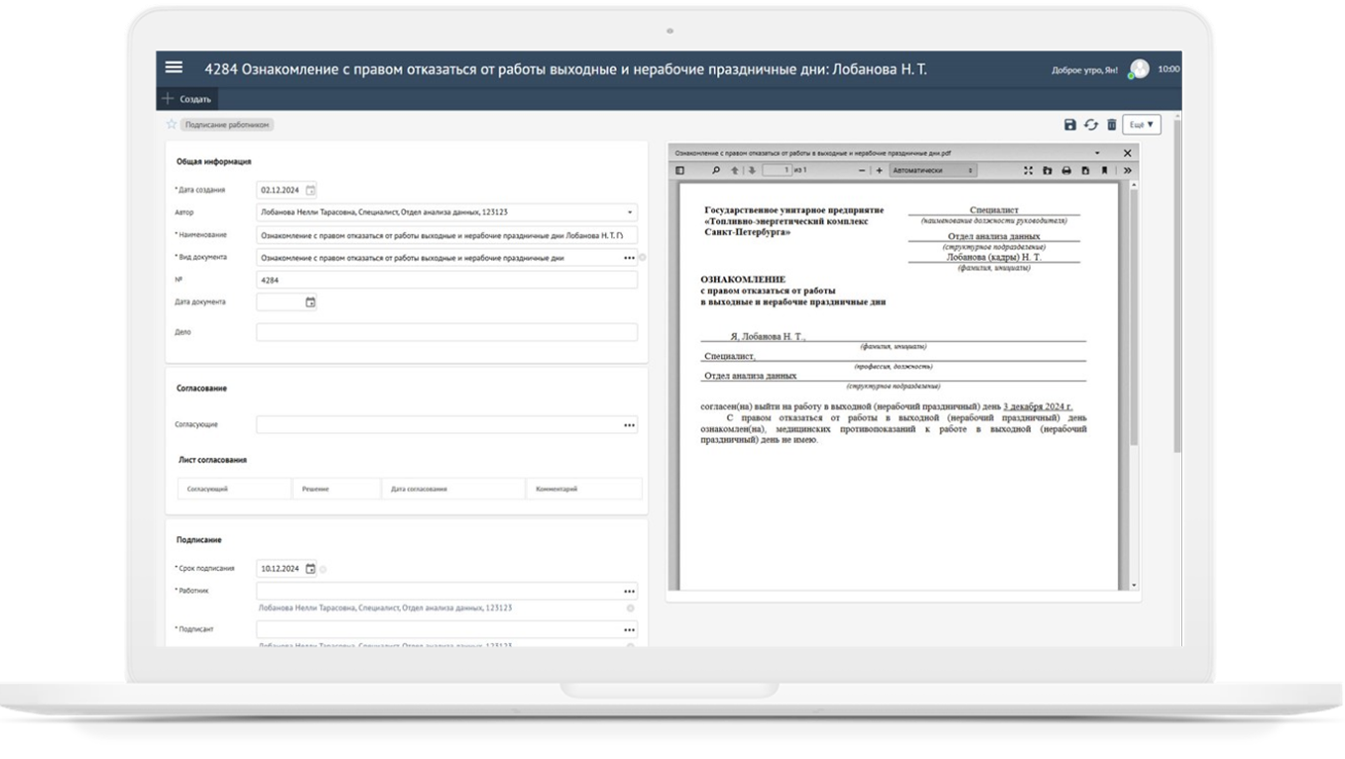The height and width of the screenshot is (759, 1345).
Task: Expand extra tools in PDF viewer toolbar
Action: 1127,170
